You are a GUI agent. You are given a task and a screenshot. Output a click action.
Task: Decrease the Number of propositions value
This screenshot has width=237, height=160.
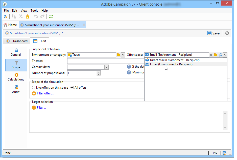click(x=99, y=74)
